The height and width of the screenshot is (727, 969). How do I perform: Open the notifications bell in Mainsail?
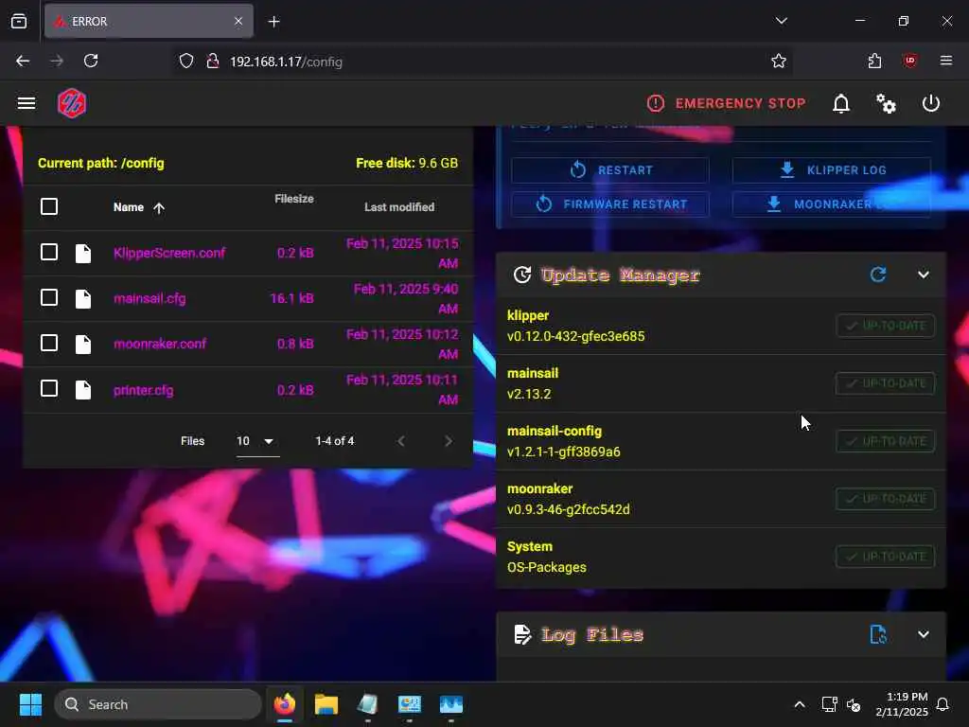[x=841, y=103]
